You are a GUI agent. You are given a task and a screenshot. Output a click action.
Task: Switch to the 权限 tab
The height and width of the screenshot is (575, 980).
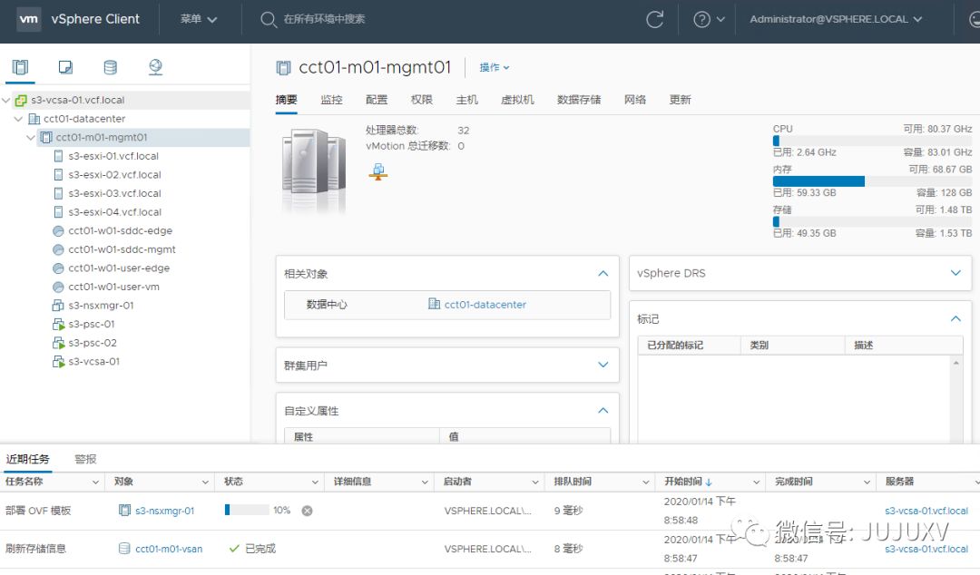point(421,100)
